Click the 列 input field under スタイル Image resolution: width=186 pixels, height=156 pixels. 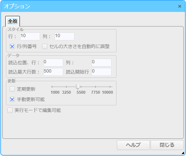[65, 36]
